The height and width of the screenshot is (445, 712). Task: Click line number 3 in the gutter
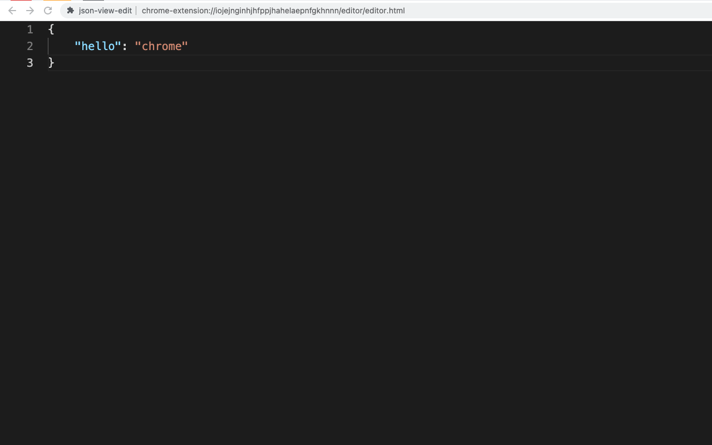point(30,63)
